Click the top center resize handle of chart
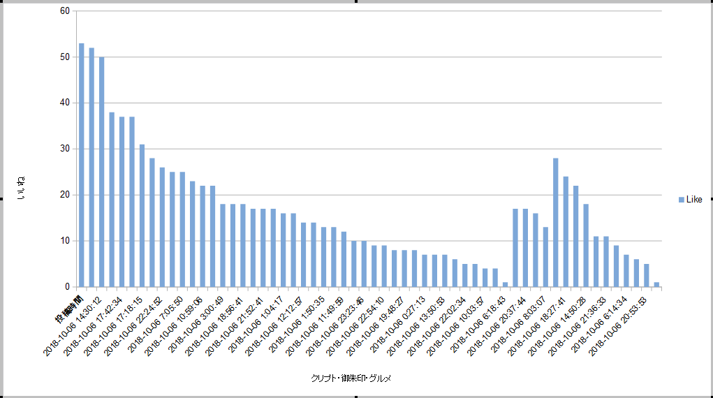The width and height of the screenshot is (713, 398). click(x=357, y=1)
